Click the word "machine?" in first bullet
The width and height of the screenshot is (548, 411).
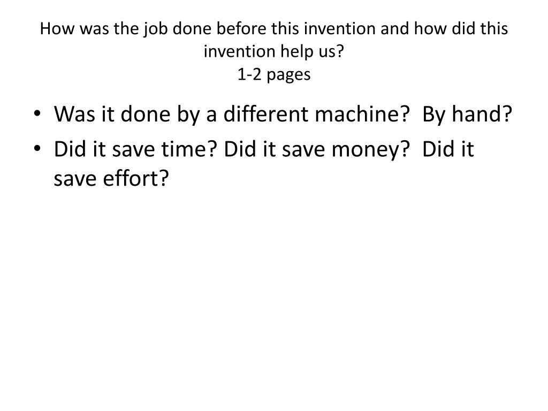point(362,115)
